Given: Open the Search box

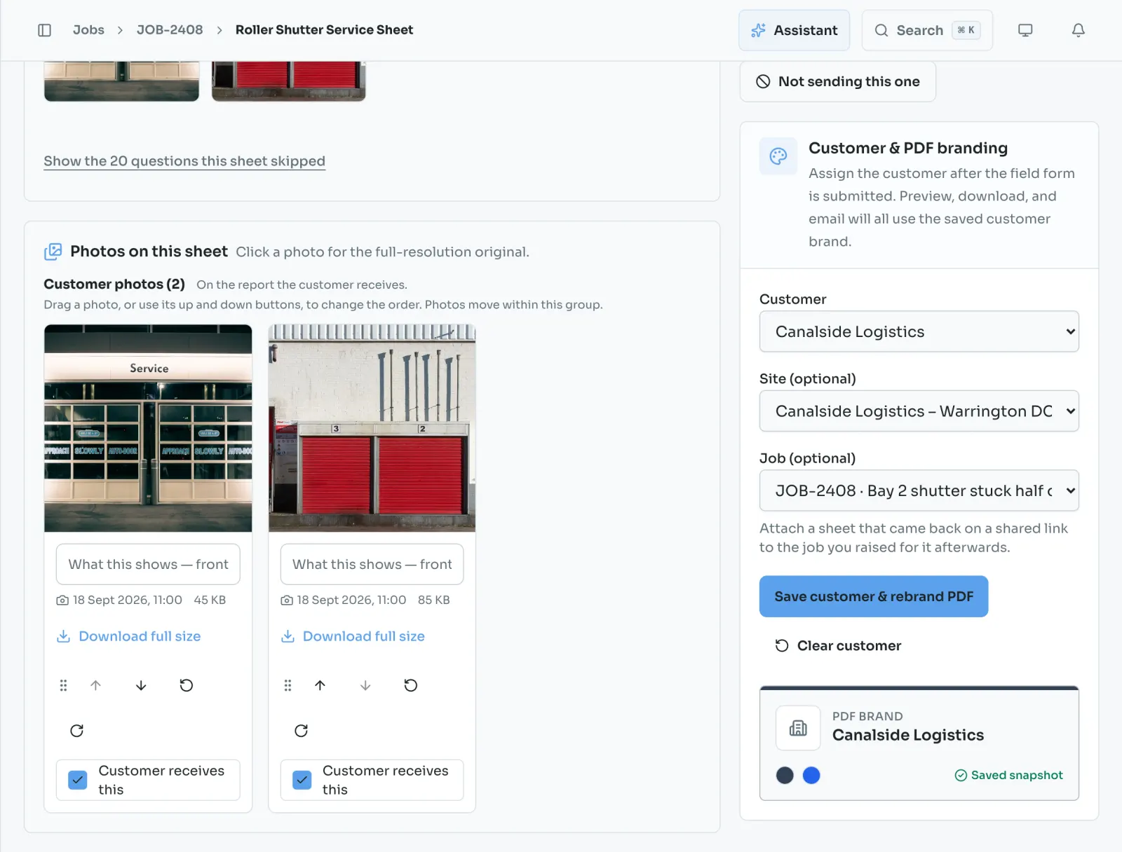Looking at the screenshot, I should (x=927, y=30).
